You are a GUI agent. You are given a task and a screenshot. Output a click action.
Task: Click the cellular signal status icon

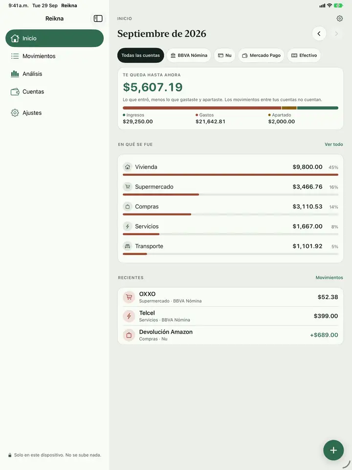pos(322,6)
